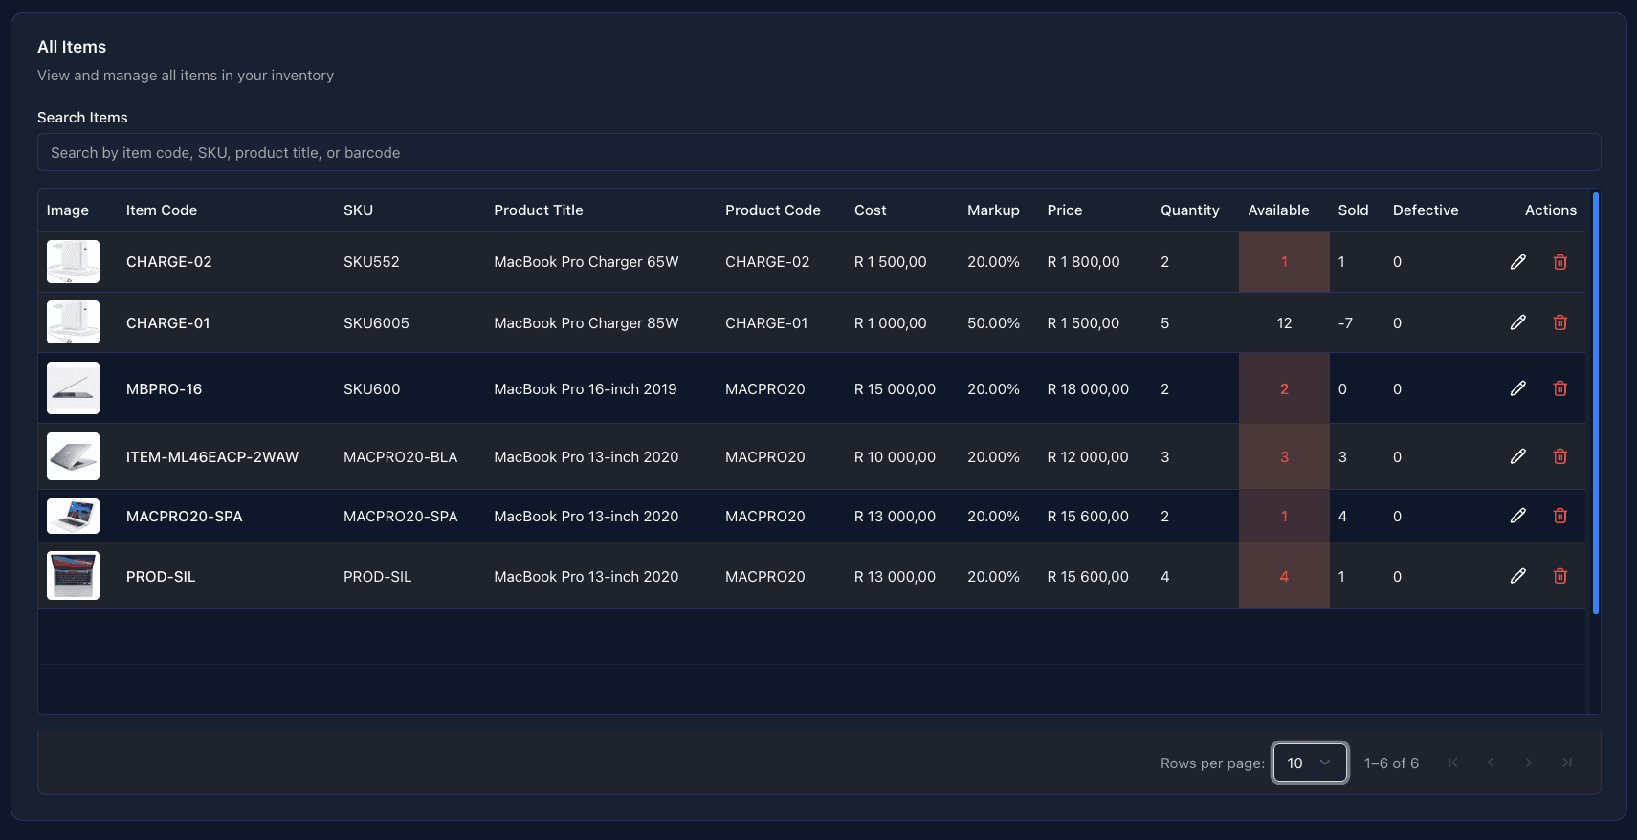Click MacBook Pro 16-inch 2019 title

coord(586,389)
